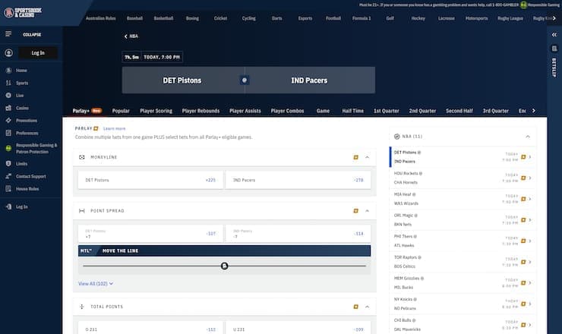Click the Betslip icon on right rail
The image size is (562, 334).
(554, 49)
